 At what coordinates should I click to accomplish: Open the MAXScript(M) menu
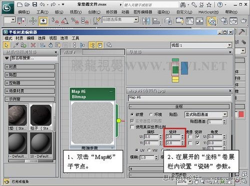point(208,12)
